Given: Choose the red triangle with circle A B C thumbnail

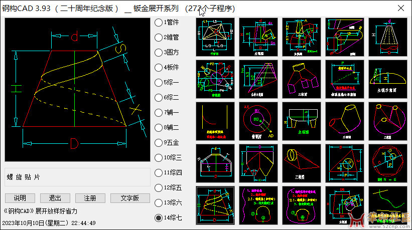Looking at the screenshot, I should (344, 163).
